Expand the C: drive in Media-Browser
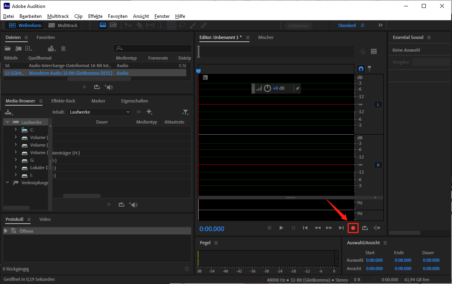The image size is (452, 284). 15,129
